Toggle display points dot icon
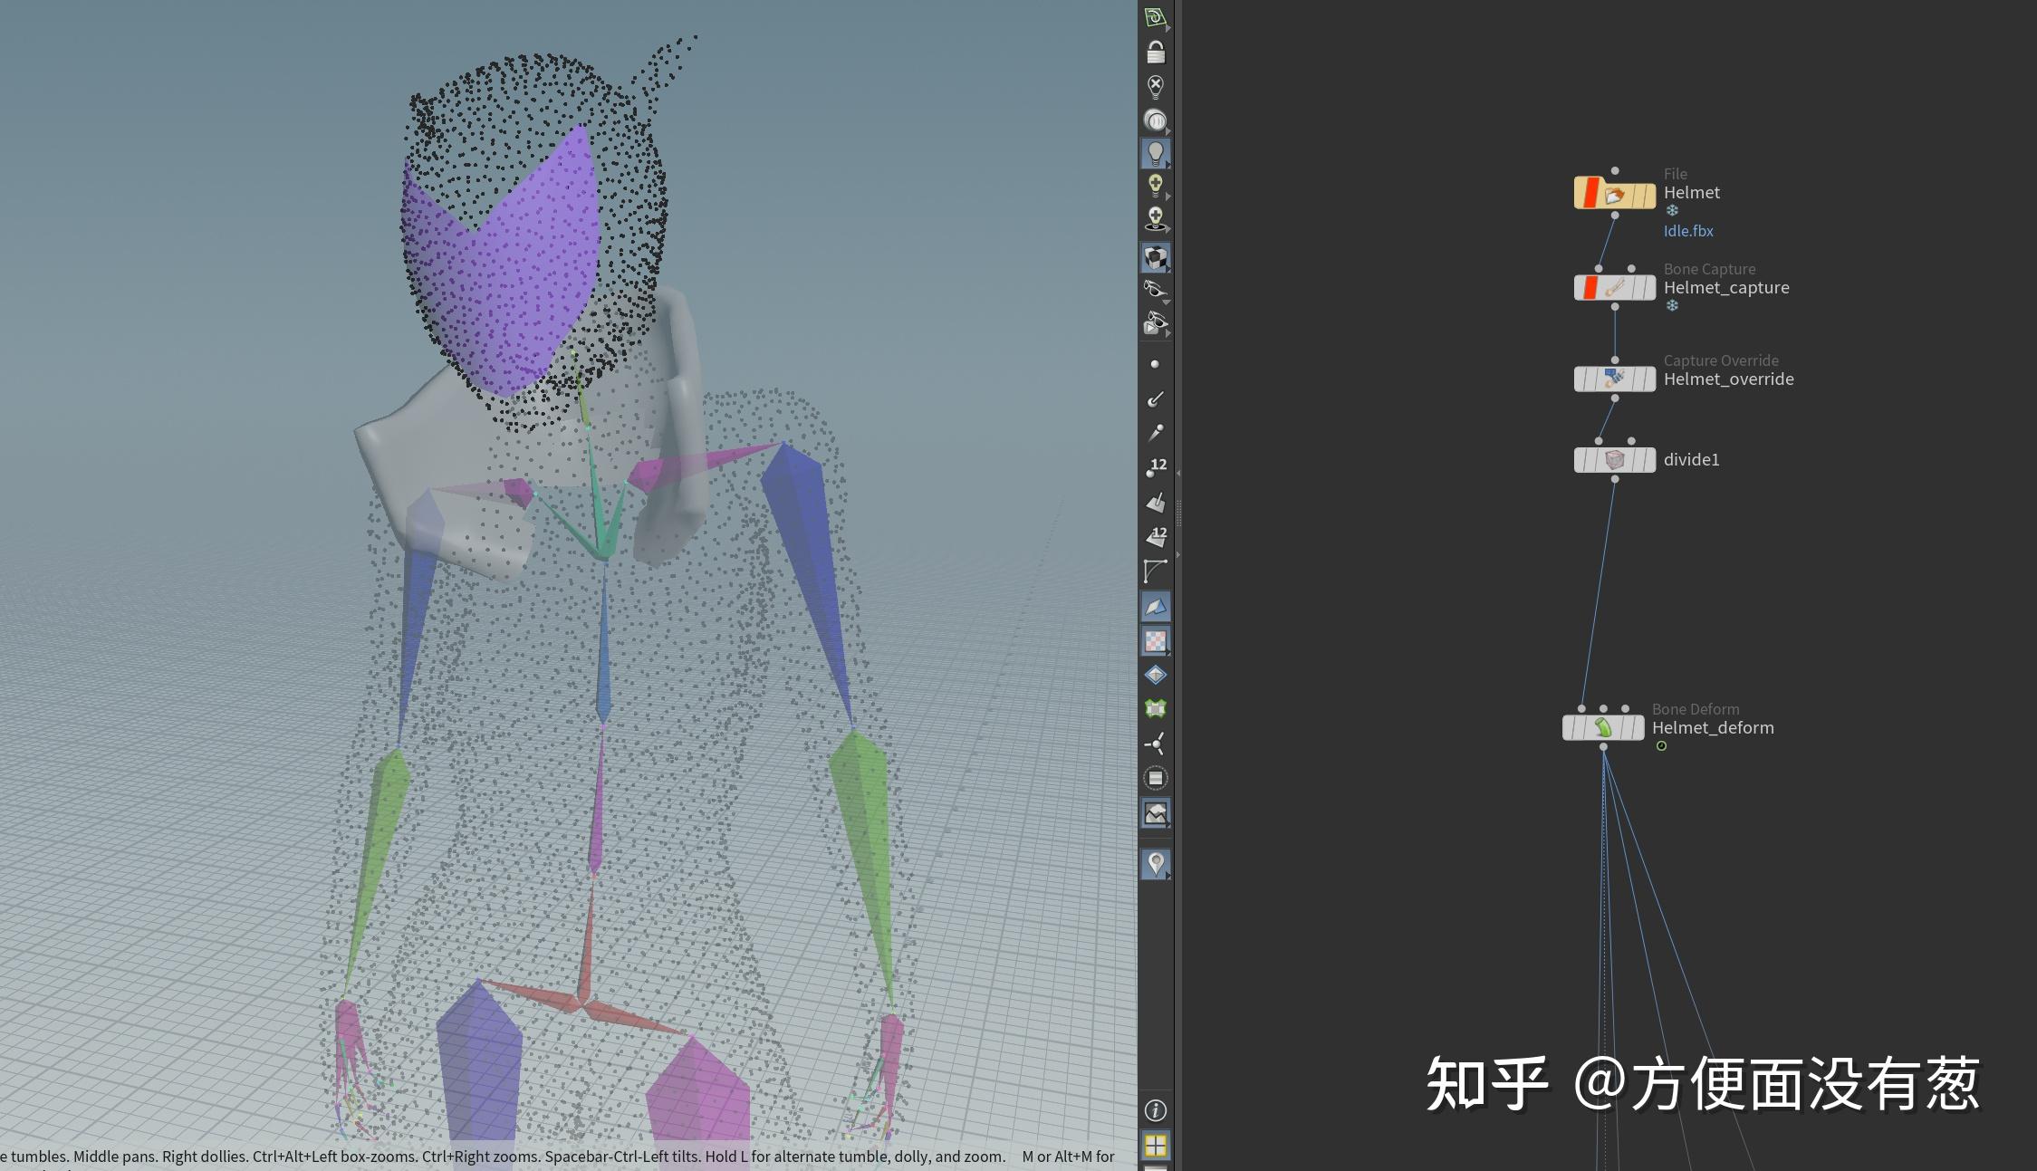The height and width of the screenshot is (1171, 2037). click(1155, 364)
